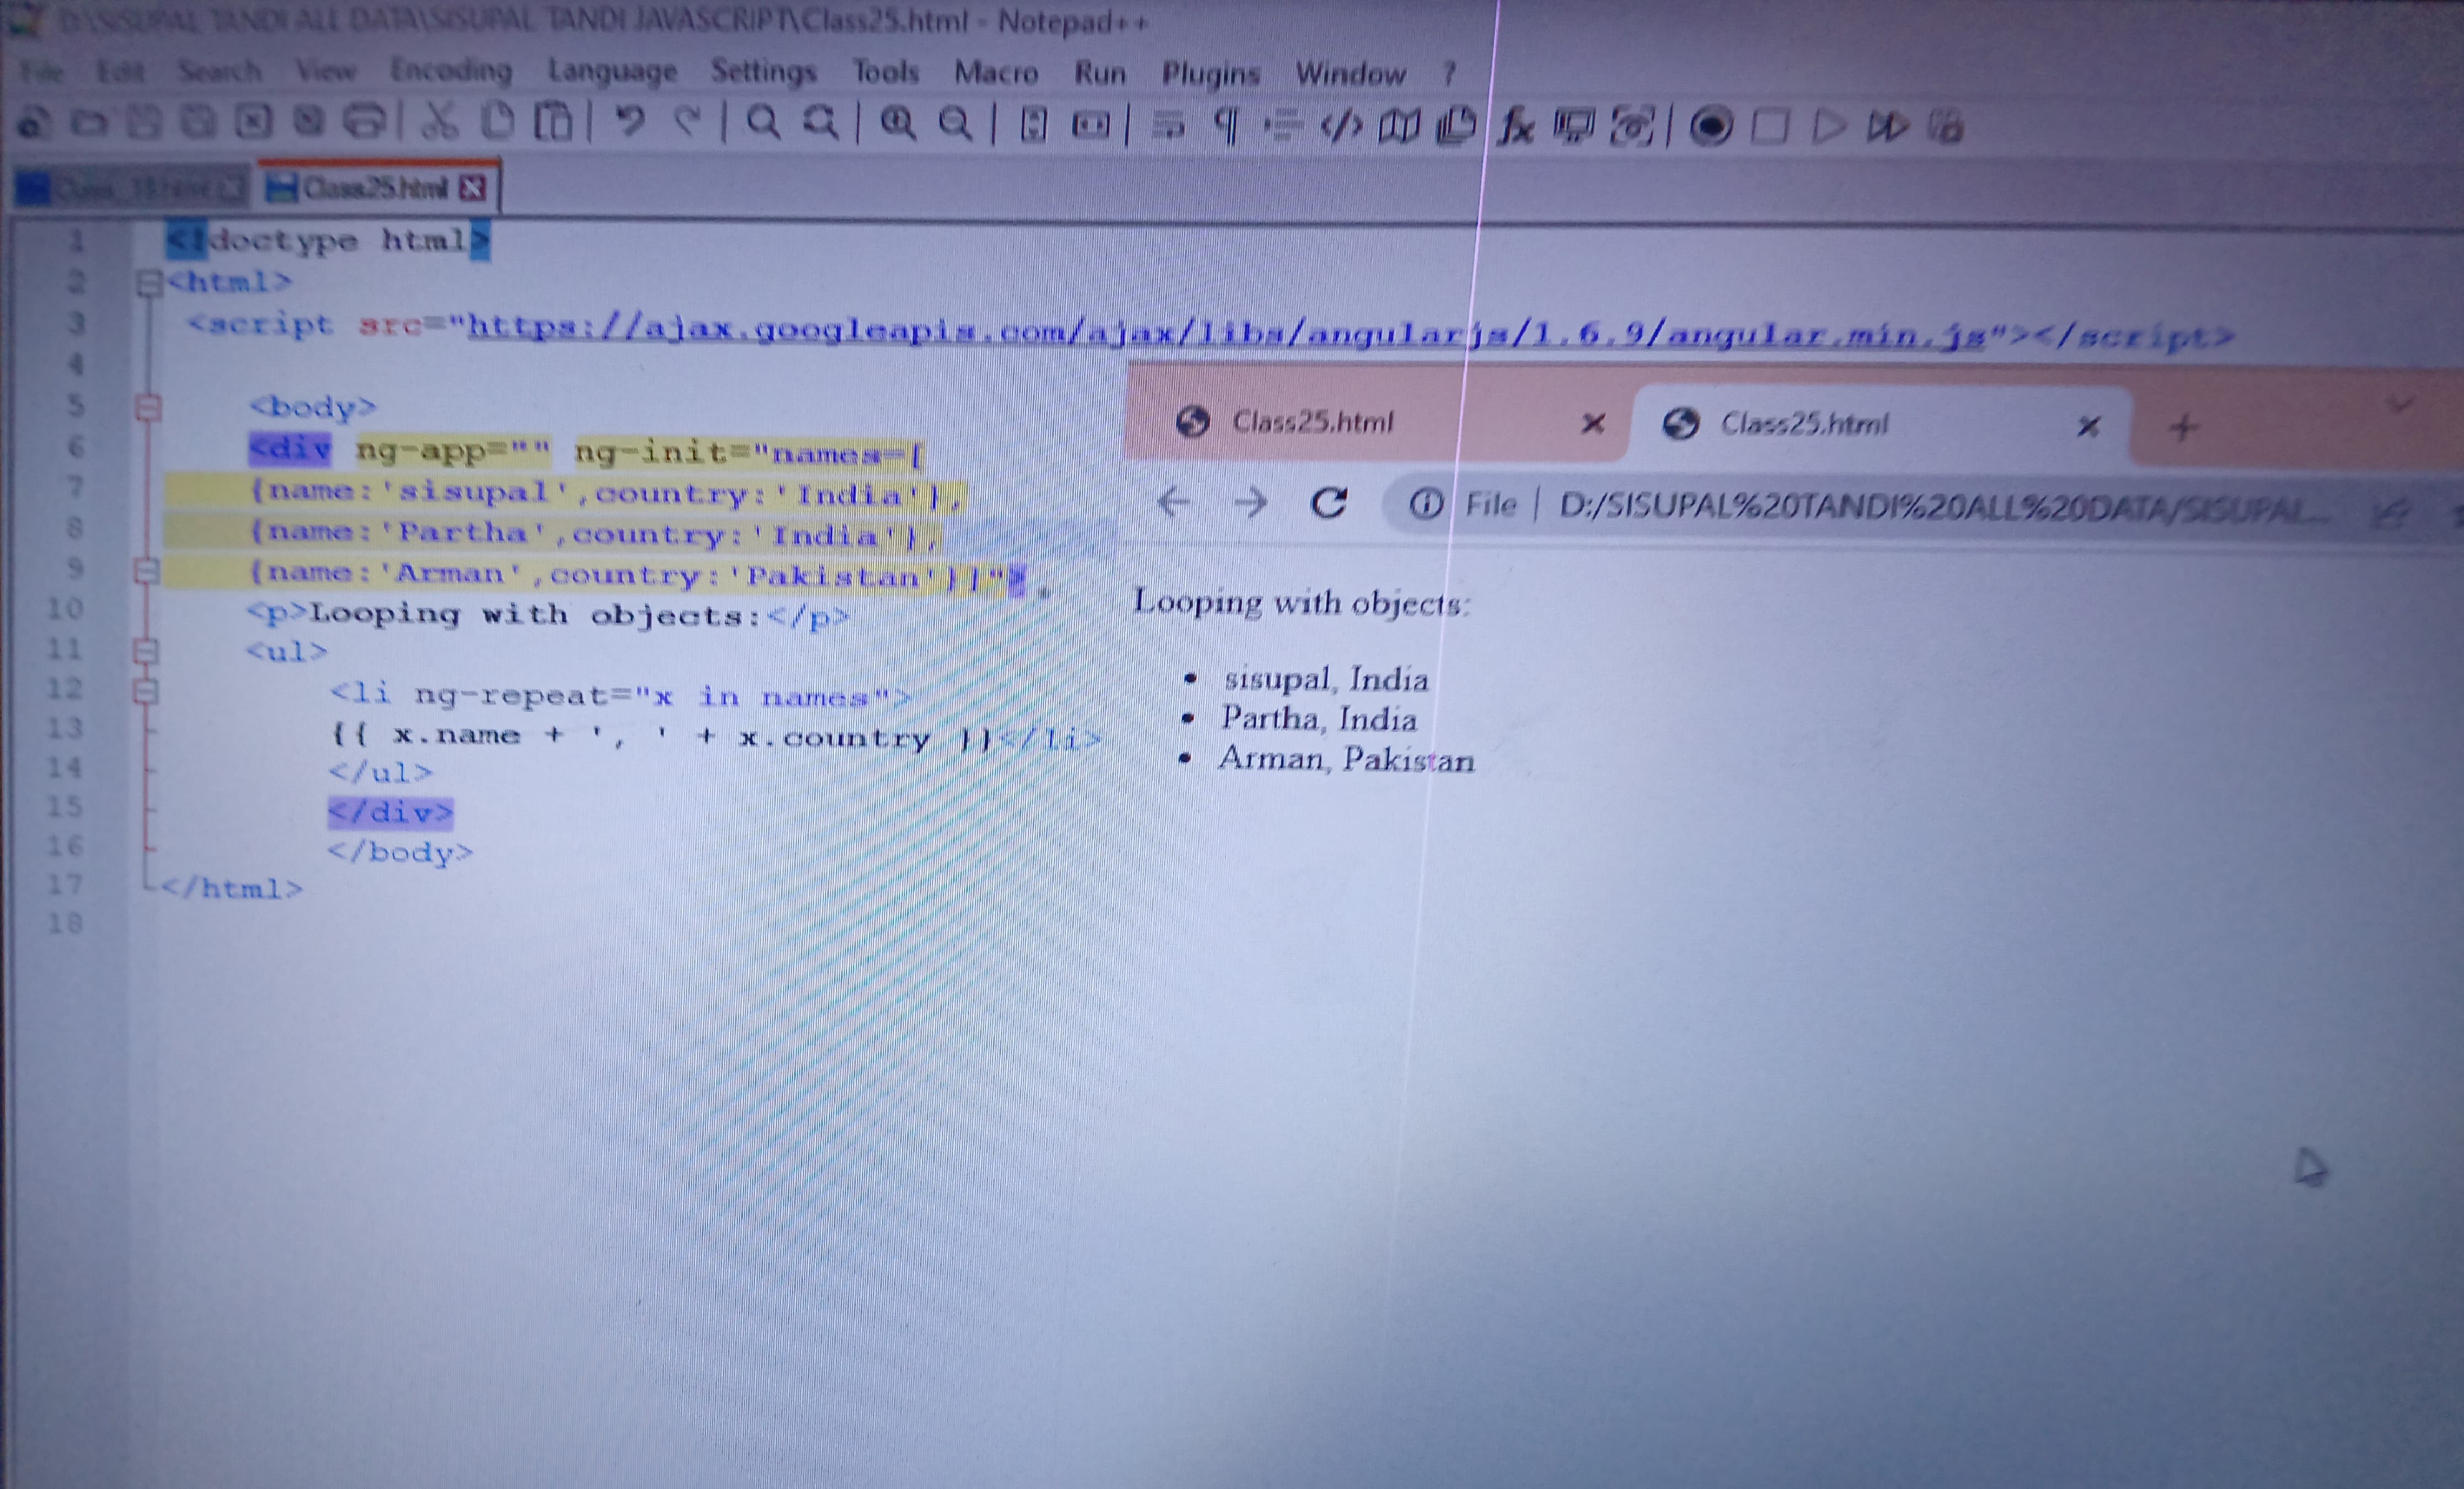This screenshot has height=1489, width=2464.
Task: Open a new browser tab with plus button
Action: tap(2183, 428)
